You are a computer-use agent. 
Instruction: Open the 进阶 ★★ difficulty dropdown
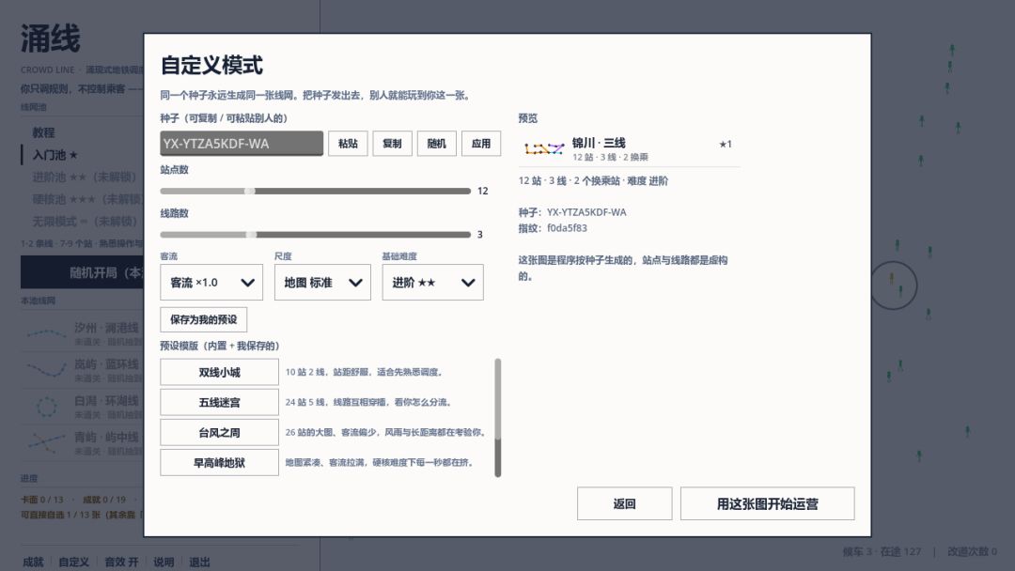pos(432,282)
